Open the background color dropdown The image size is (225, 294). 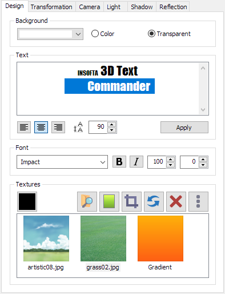[50, 34]
